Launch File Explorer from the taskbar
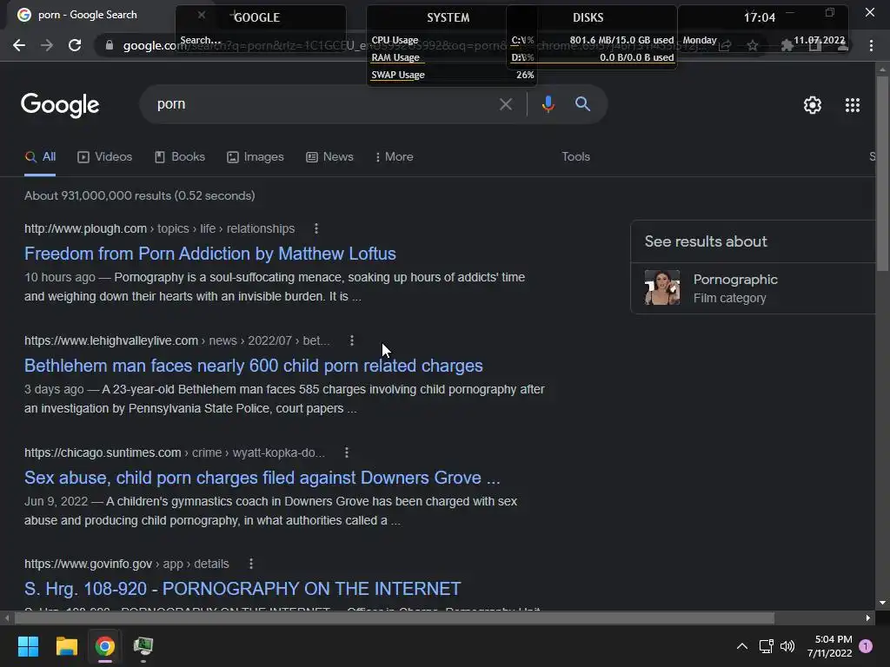The image size is (890, 667). point(66,646)
